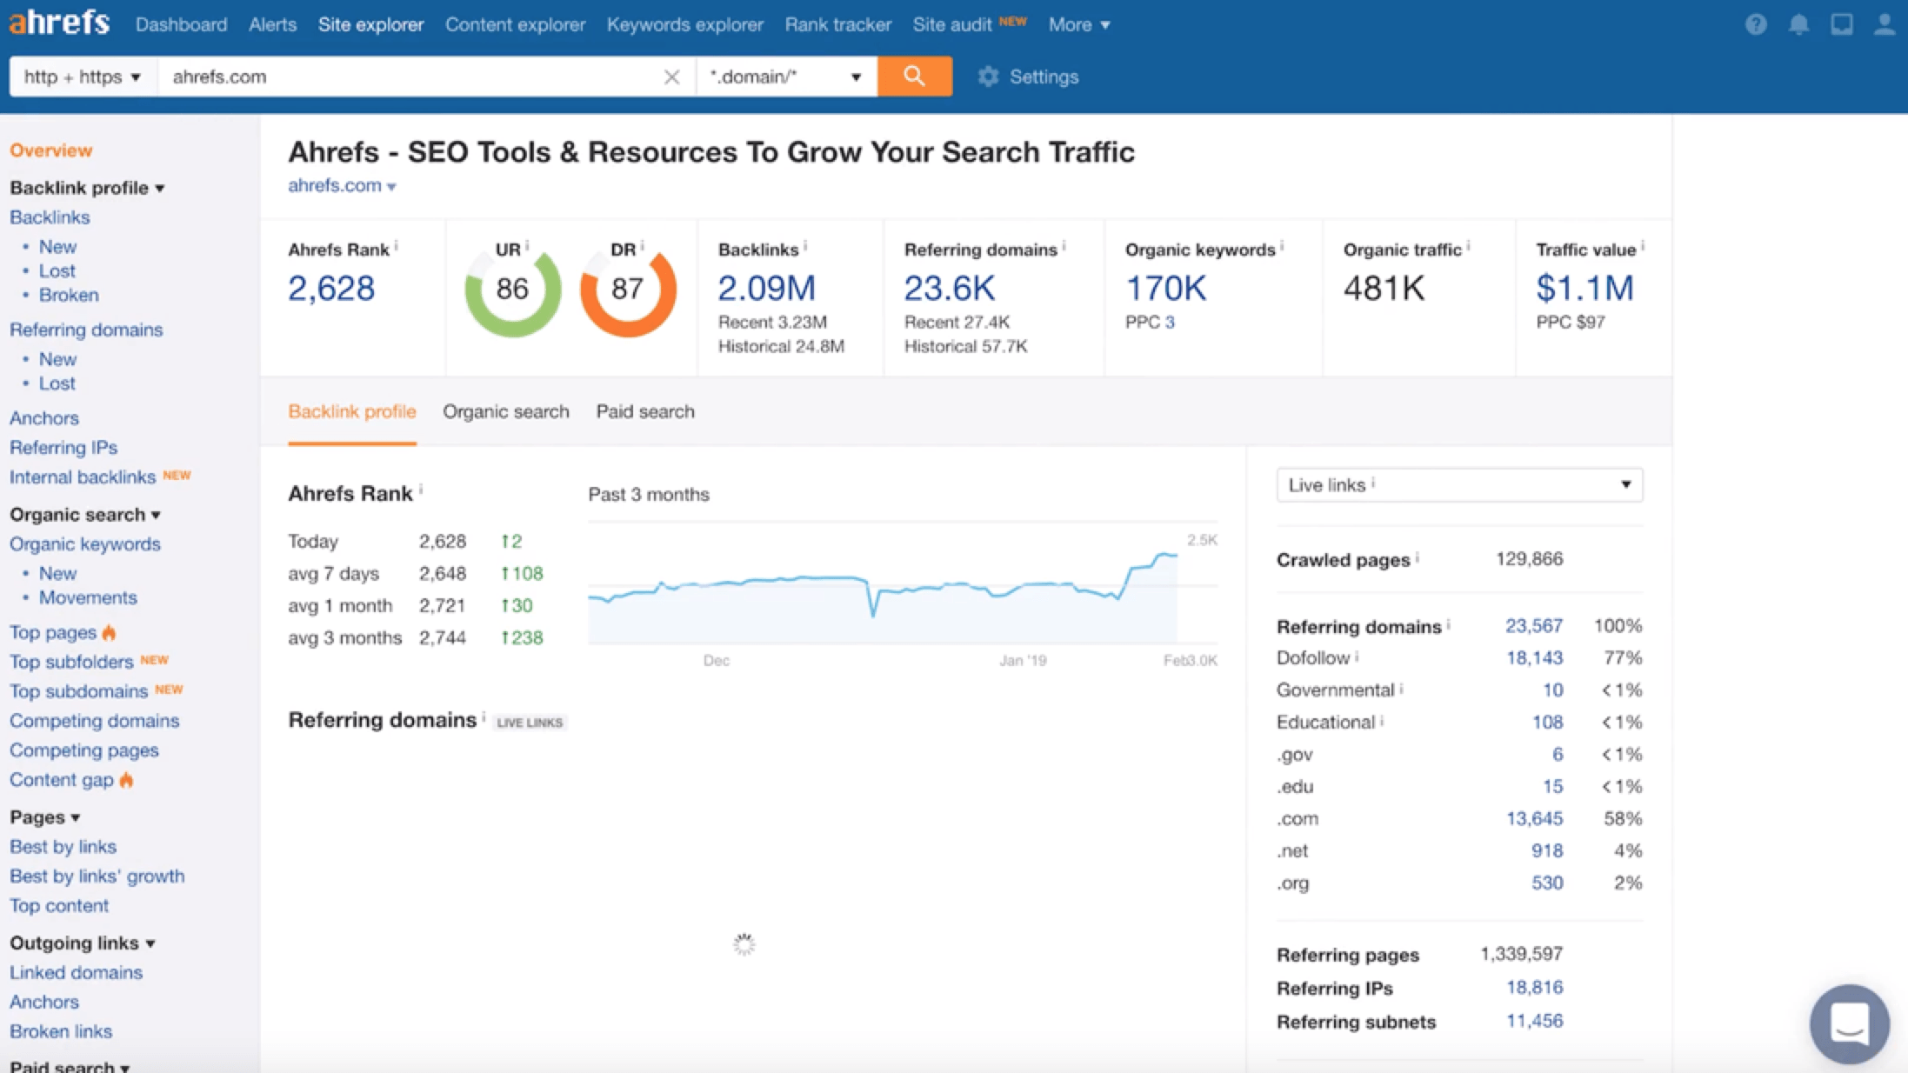Open the http + https protocol dropdown

[83, 77]
